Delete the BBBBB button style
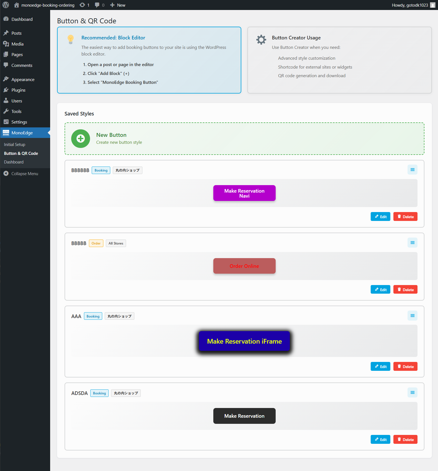Image resolution: width=438 pixels, height=471 pixels. (405, 289)
